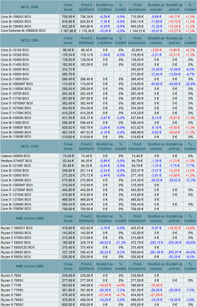Screen dimensions: 197x307
Task: Select the Core i9-10900X BOX row name
Action: click(16, 17)
